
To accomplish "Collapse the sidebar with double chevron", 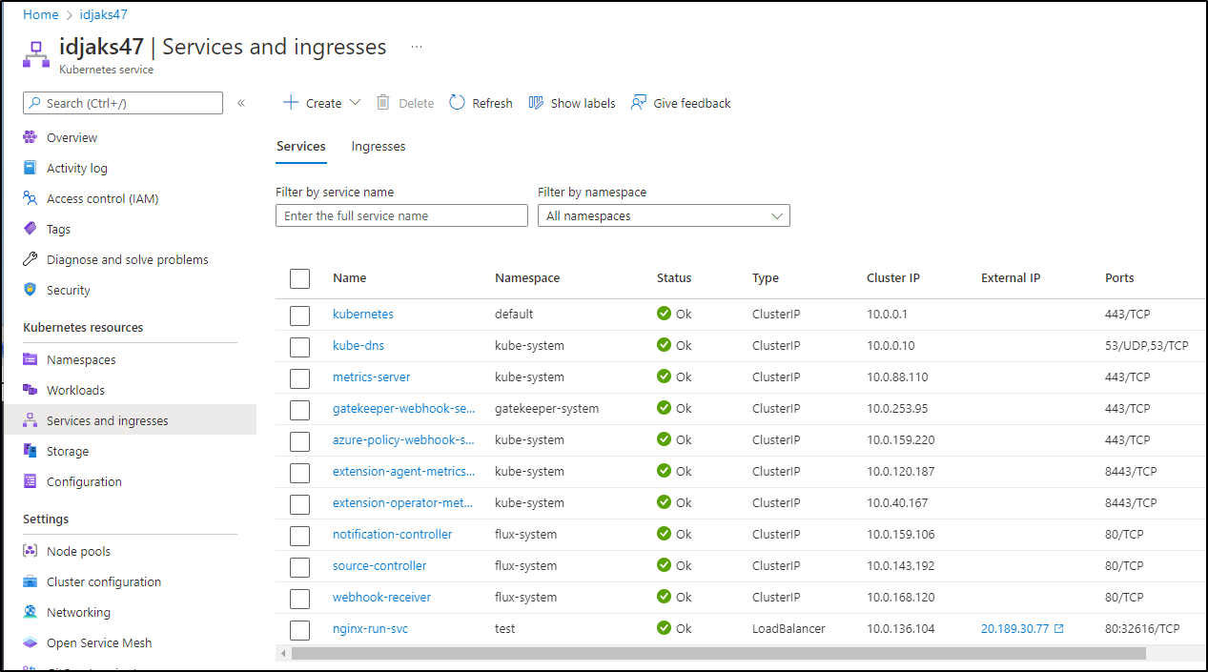I will tap(241, 103).
